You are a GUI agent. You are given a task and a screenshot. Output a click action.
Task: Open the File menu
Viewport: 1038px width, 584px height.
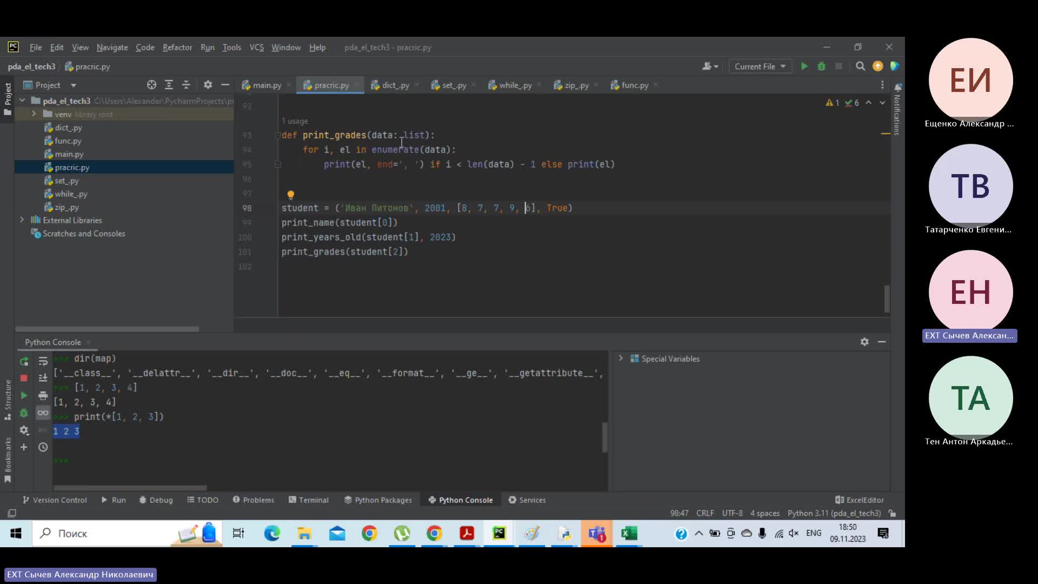click(36, 48)
